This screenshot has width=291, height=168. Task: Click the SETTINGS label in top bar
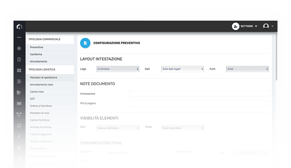[x=247, y=26]
